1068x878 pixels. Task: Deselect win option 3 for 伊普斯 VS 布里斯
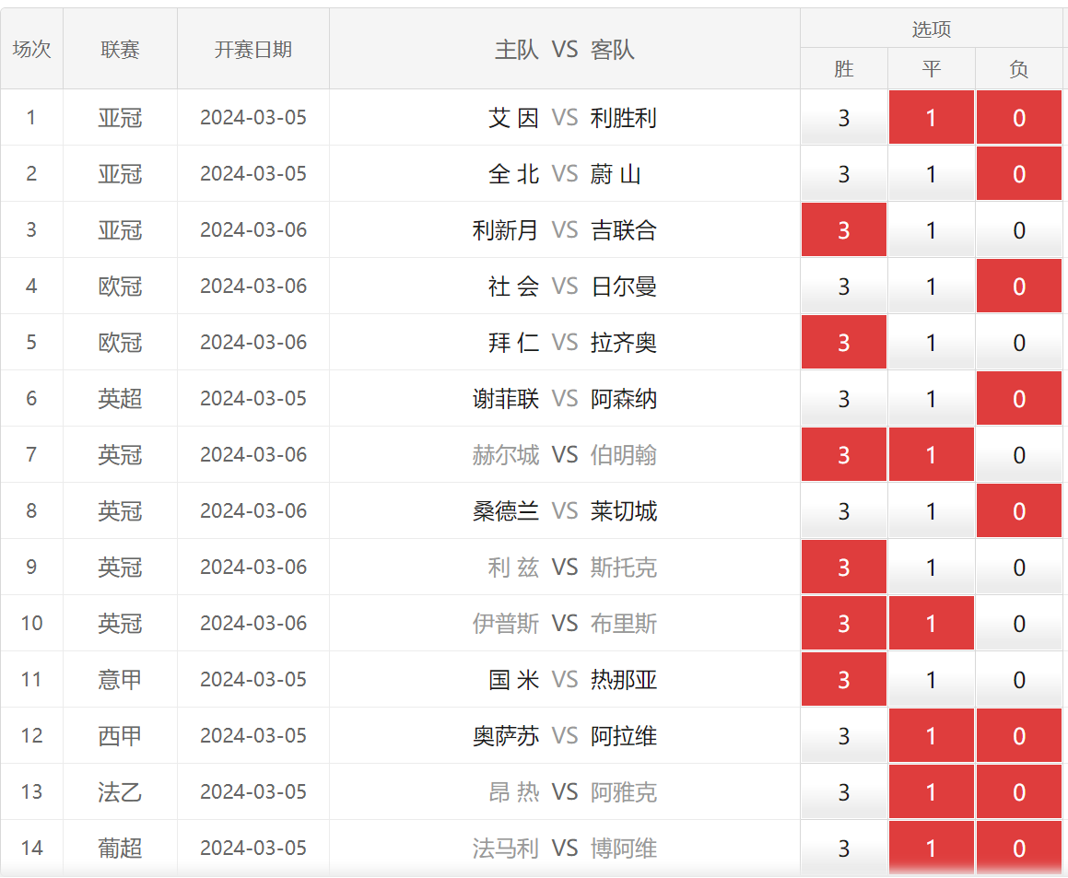coord(843,623)
